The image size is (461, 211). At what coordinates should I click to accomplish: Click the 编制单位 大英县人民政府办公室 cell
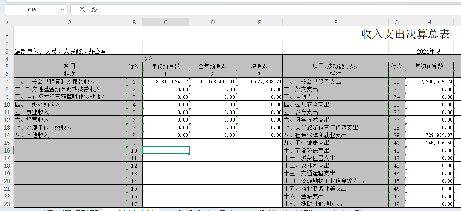[61, 51]
